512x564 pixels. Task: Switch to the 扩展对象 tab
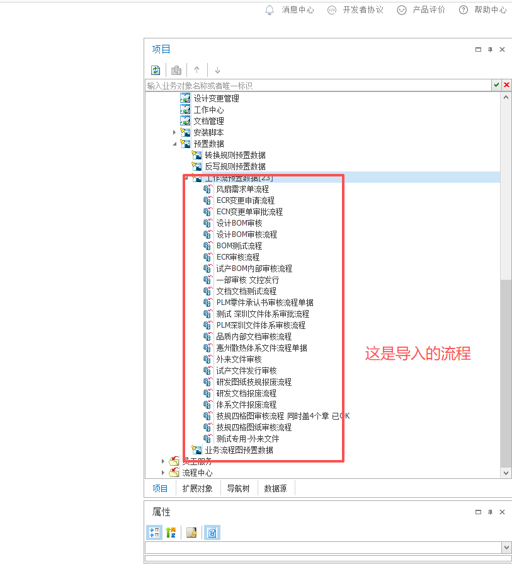click(x=197, y=488)
